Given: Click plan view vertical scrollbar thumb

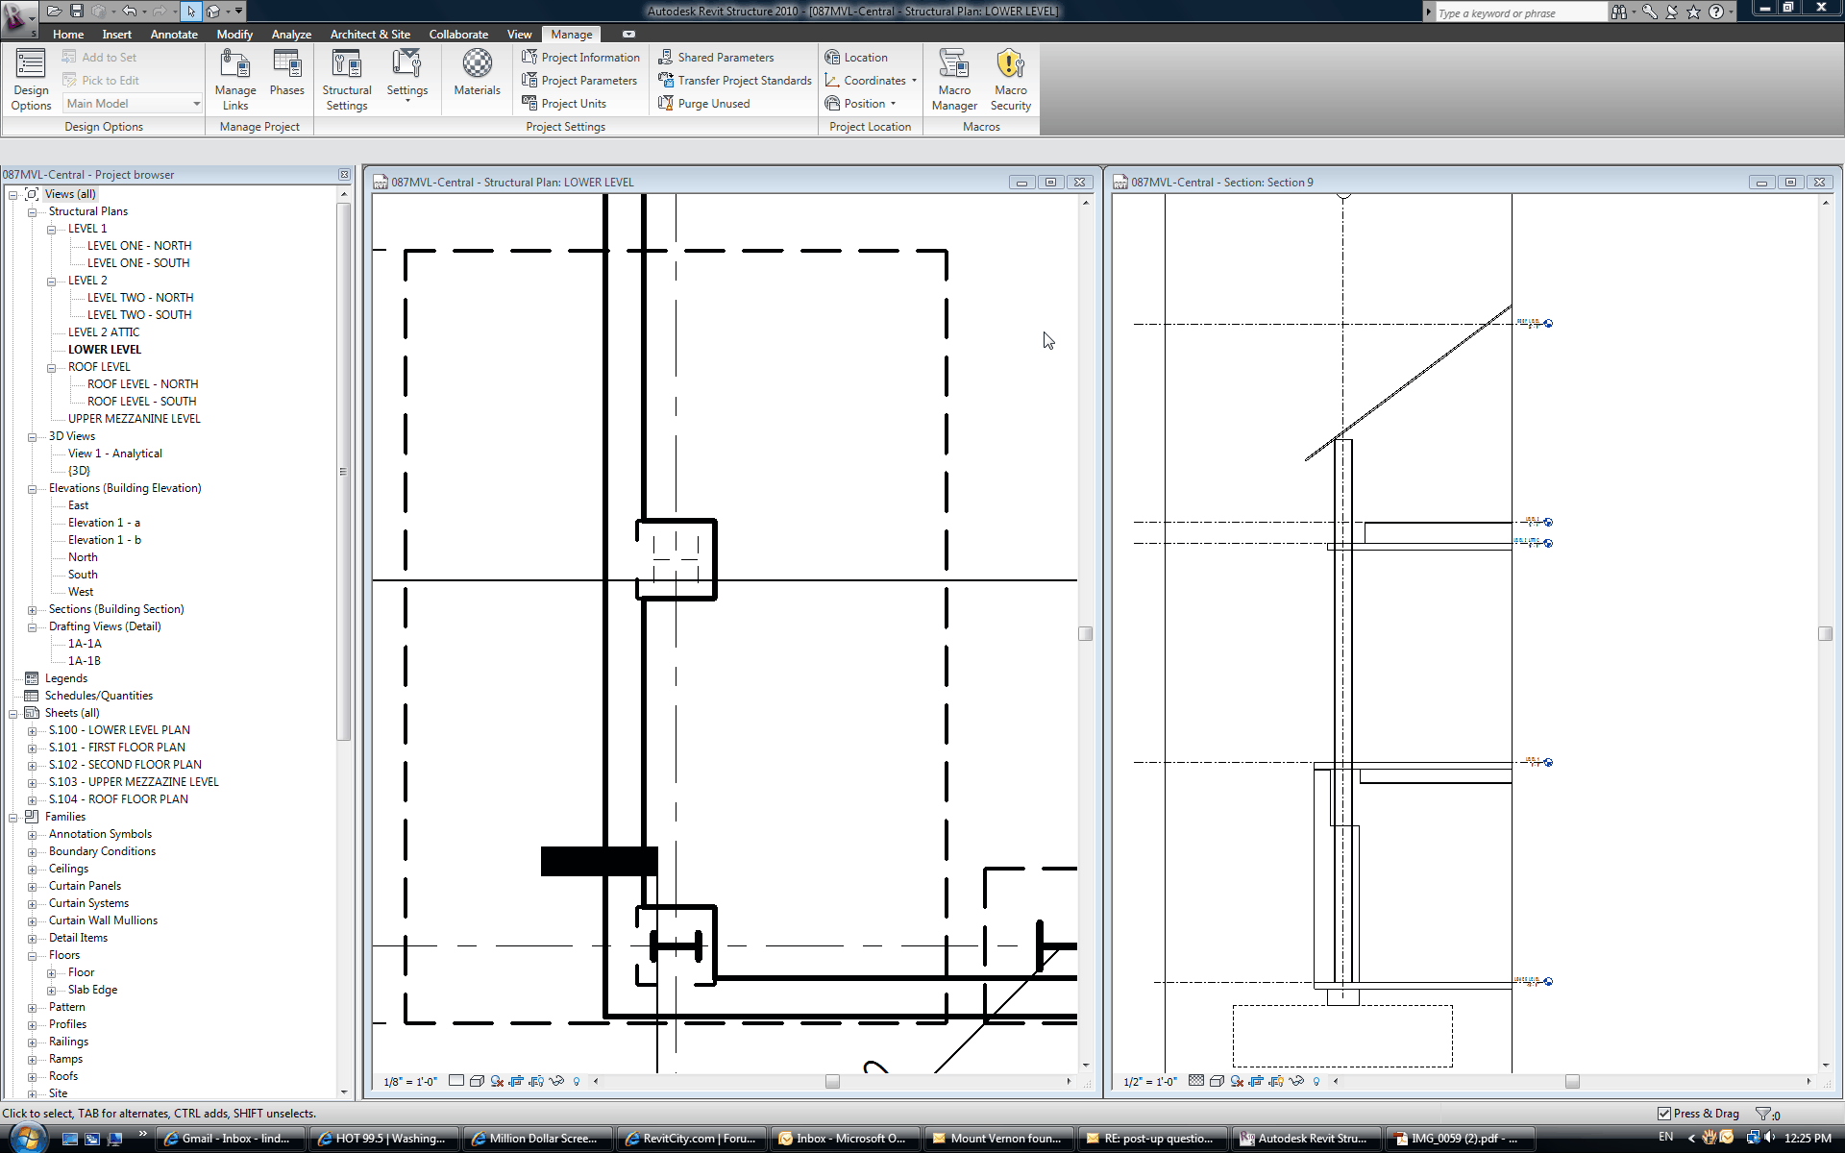Looking at the screenshot, I should (x=1086, y=634).
